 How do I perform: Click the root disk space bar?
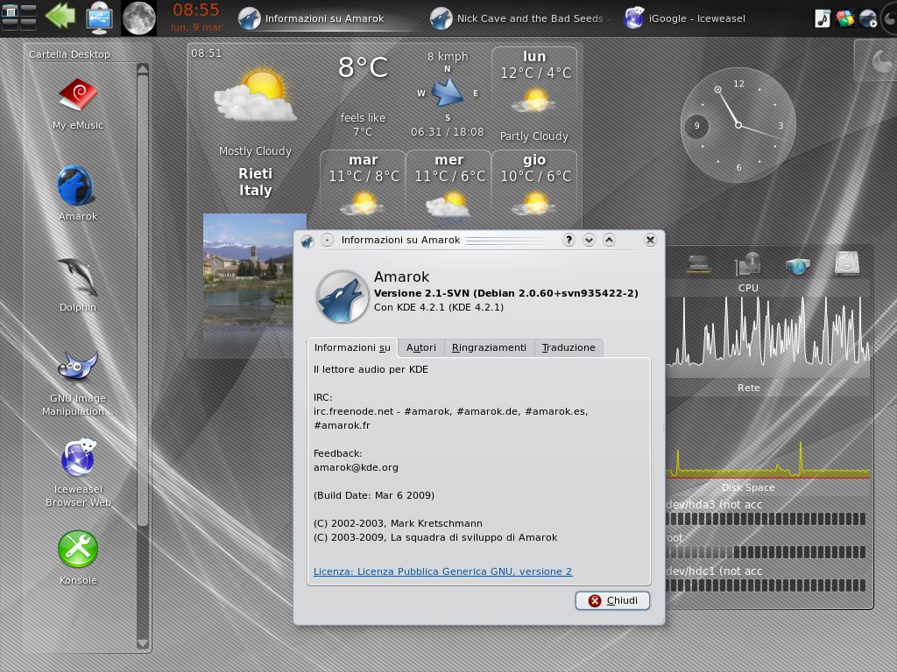click(x=766, y=552)
